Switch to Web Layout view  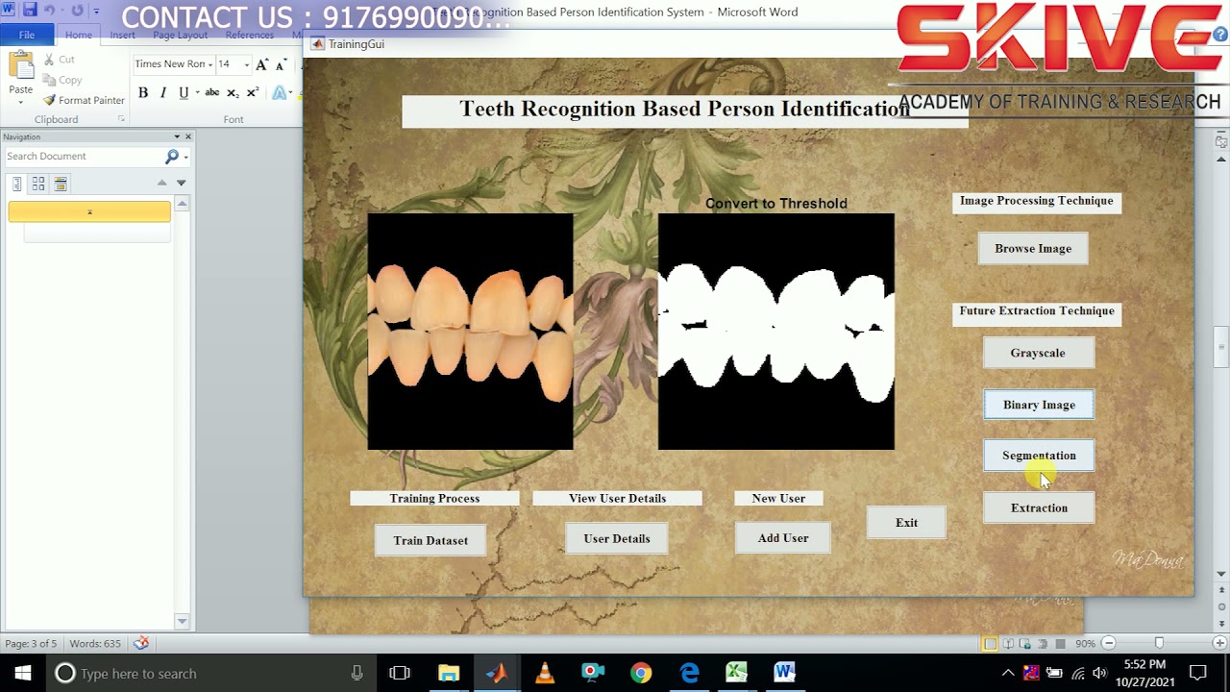(x=1024, y=643)
